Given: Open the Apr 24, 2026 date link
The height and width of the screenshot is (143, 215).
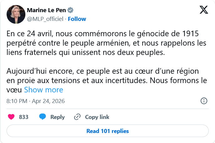Looking at the screenshot, I should tap(48, 101).
